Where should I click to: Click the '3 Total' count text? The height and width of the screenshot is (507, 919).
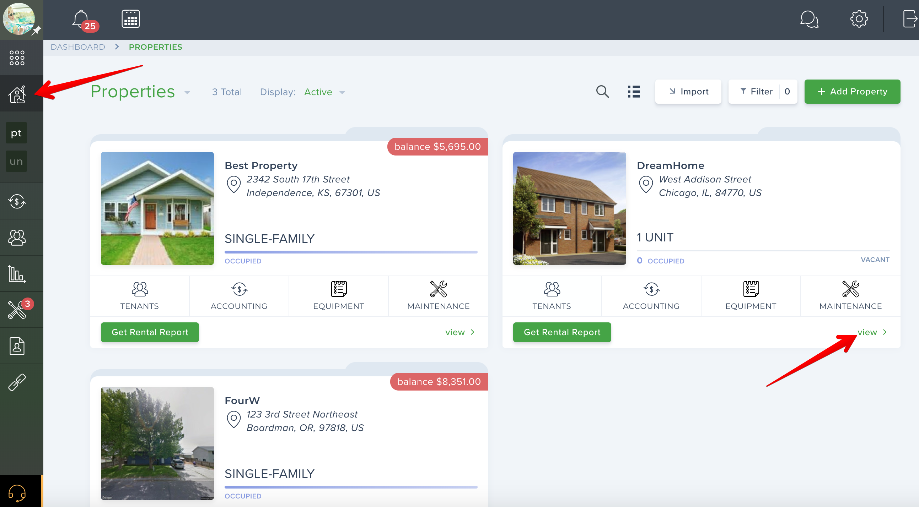(227, 92)
